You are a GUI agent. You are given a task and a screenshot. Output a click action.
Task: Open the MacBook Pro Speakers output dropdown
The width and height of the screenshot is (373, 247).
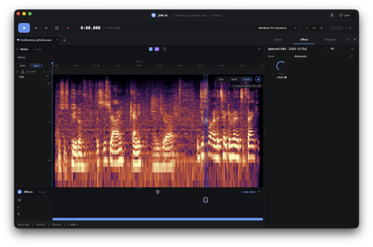click(x=277, y=28)
